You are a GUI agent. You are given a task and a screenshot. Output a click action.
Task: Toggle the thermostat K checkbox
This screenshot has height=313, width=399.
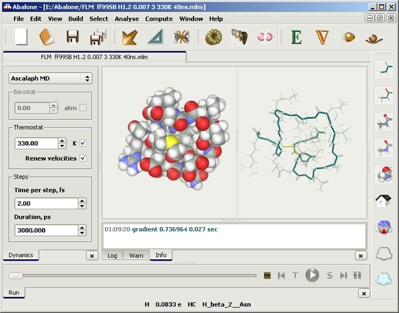coord(83,143)
